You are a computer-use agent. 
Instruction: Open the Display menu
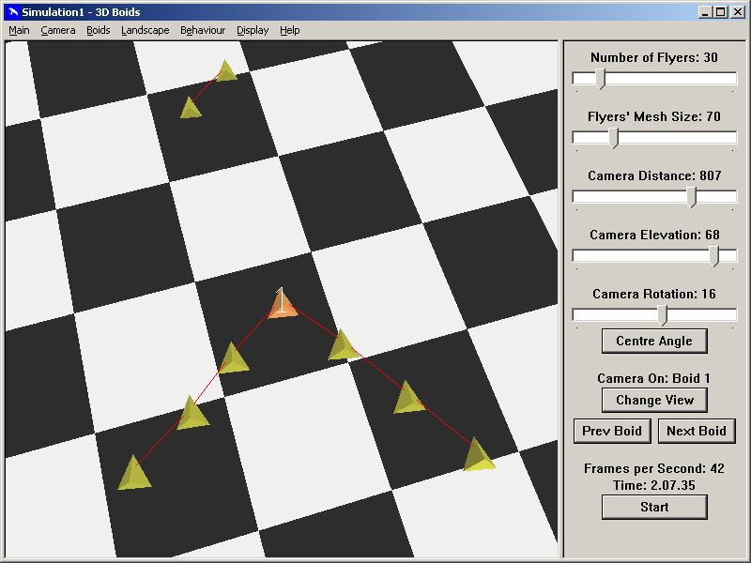[253, 30]
